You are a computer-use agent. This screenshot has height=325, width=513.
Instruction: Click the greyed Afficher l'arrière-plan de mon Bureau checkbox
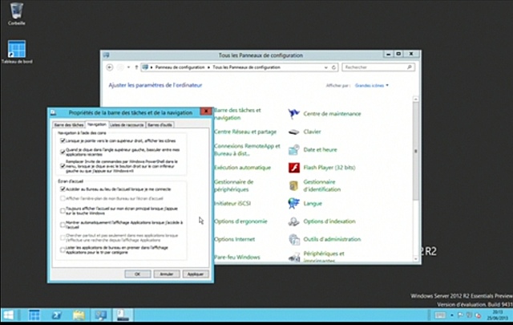click(63, 198)
